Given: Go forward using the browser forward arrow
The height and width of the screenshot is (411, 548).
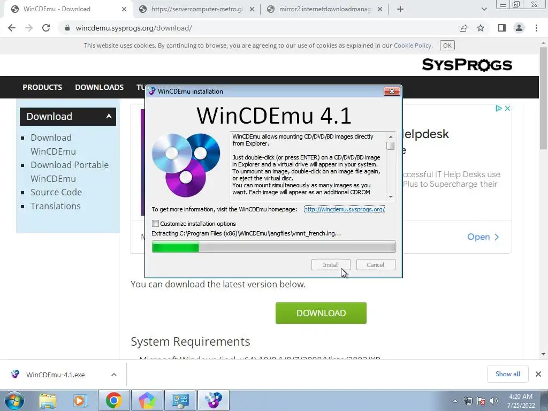Looking at the screenshot, I should pyautogui.click(x=29, y=28).
